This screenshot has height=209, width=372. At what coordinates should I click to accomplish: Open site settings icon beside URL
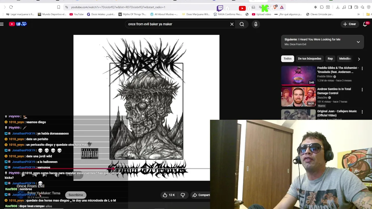[x=67, y=7]
